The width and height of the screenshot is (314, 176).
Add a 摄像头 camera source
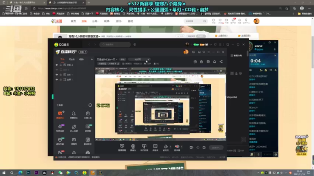(133, 147)
